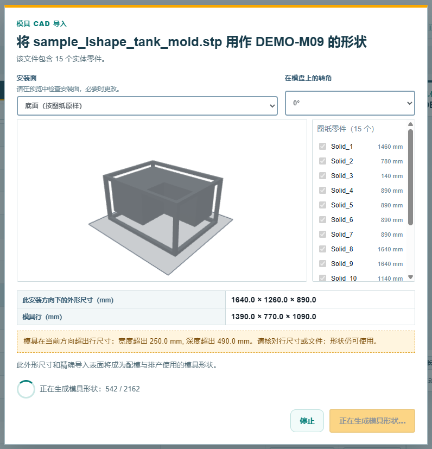Click the 模具 CAD 导入 header label

[x=41, y=23]
